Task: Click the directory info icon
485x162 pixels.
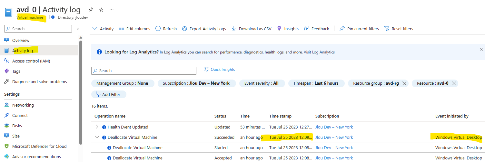Action: 53,17
